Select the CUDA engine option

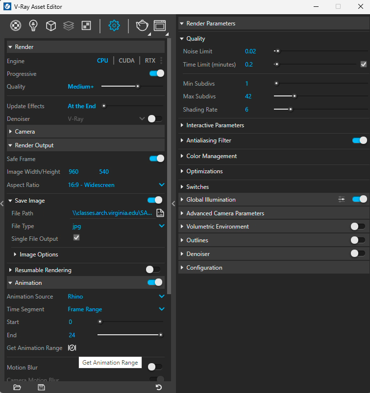click(126, 61)
